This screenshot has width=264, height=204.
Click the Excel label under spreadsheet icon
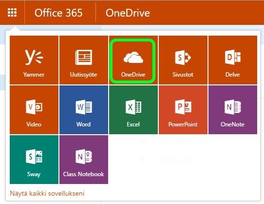(133, 124)
